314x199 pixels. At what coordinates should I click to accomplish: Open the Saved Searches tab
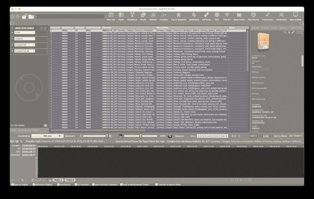(x=25, y=130)
